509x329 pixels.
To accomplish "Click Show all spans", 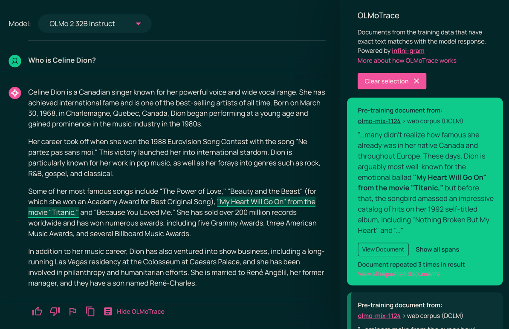I will pos(437,249).
